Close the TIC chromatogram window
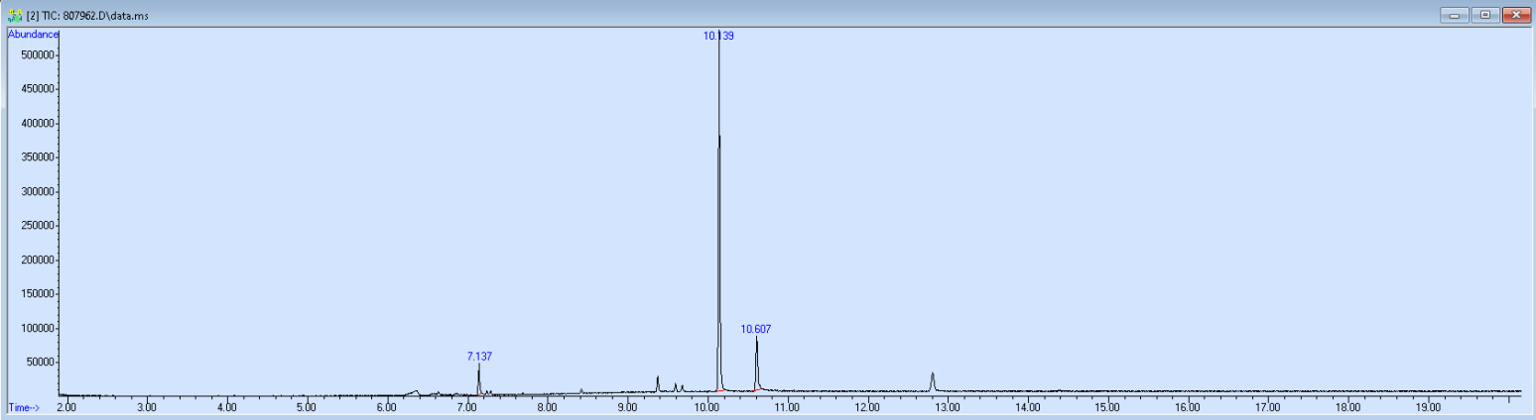The height and width of the screenshot is (420, 1536). click(x=1515, y=15)
